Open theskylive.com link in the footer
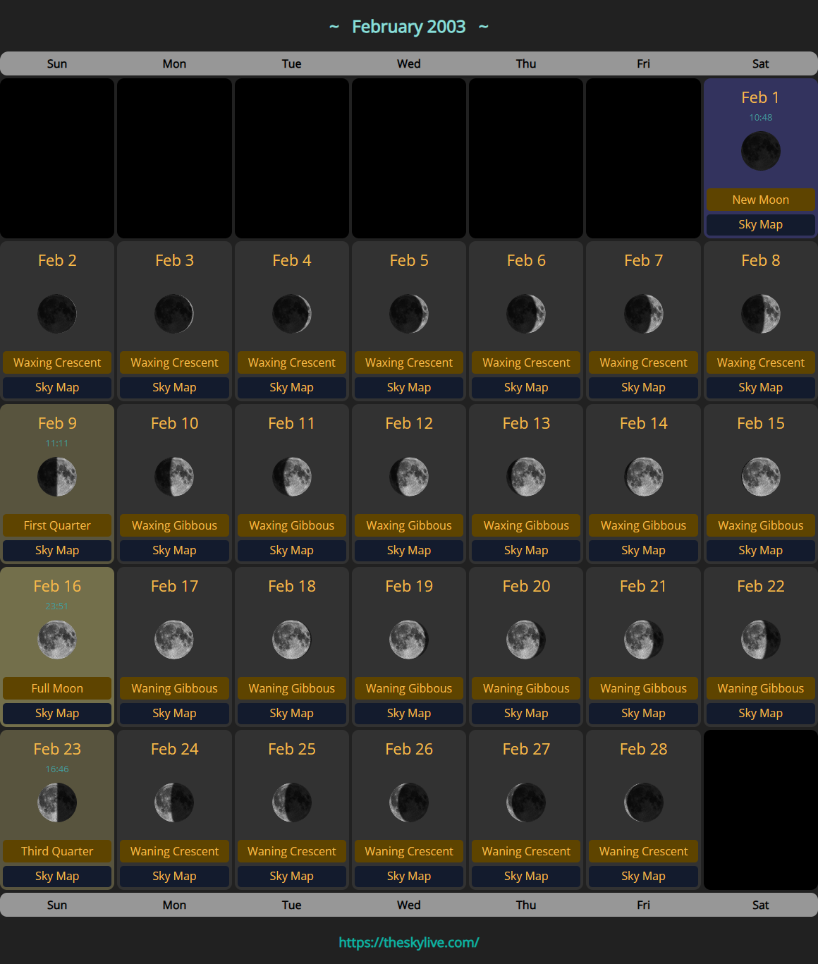The image size is (818, 964). click(x=409, y=942)
